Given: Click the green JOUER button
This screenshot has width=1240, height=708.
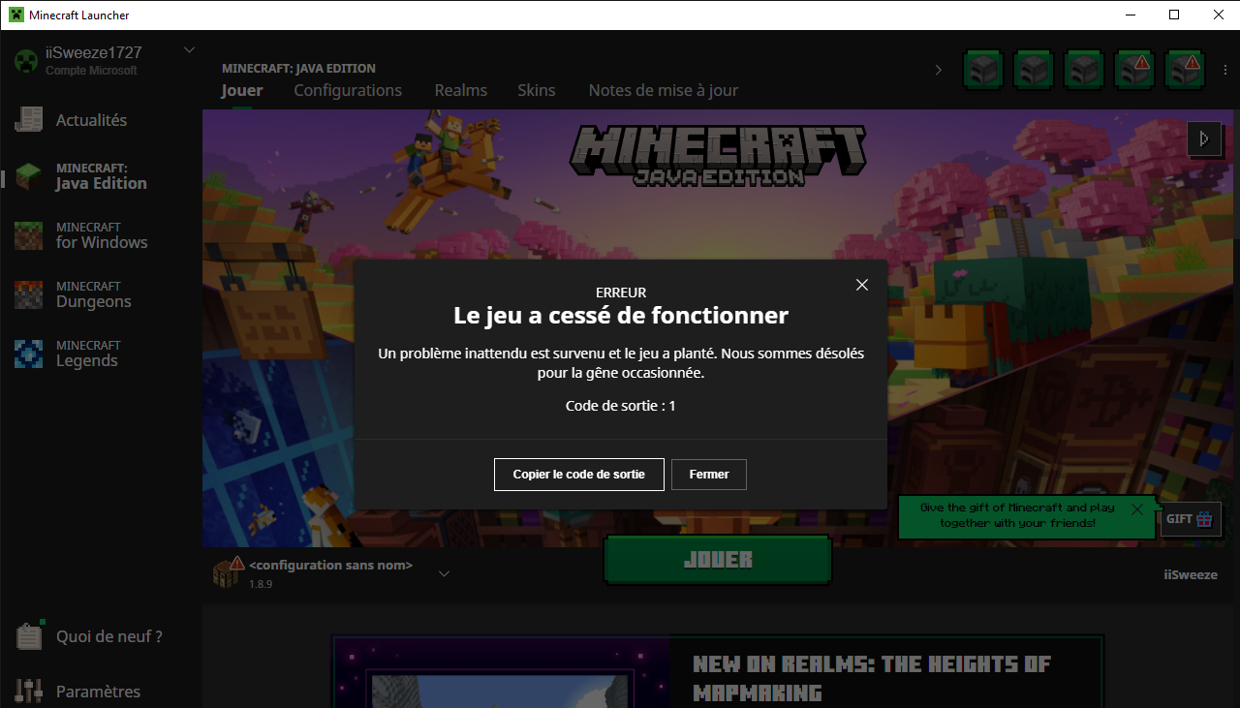Looking at the screenshot, I should pyautogui.click(x=718, y=560).
